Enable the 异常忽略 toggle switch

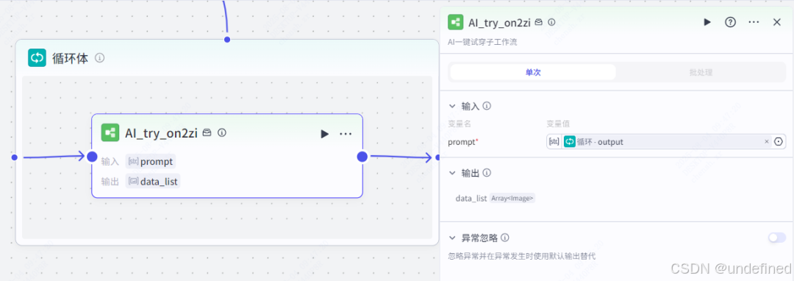777,238
